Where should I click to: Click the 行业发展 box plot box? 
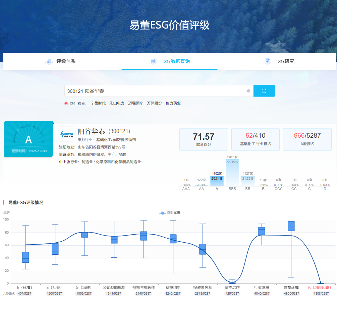pyautogui.click(x=262, y=231)
